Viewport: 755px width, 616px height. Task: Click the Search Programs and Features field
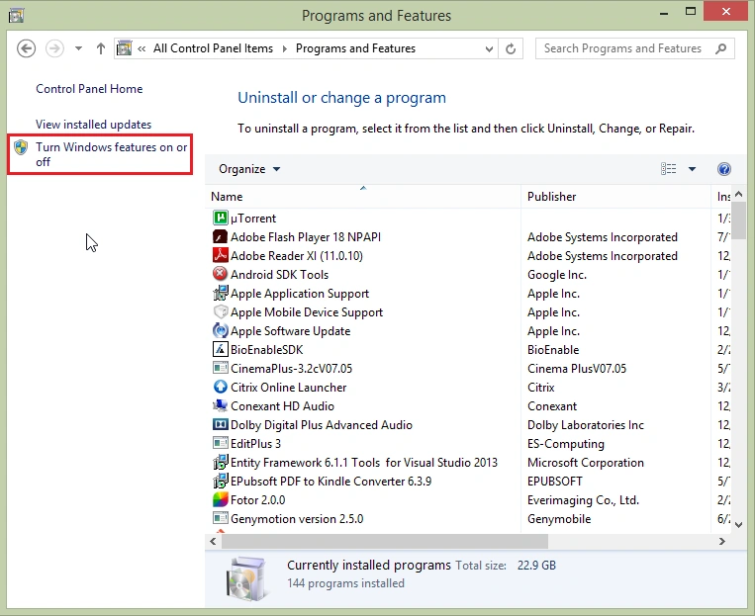click(635, 48)
